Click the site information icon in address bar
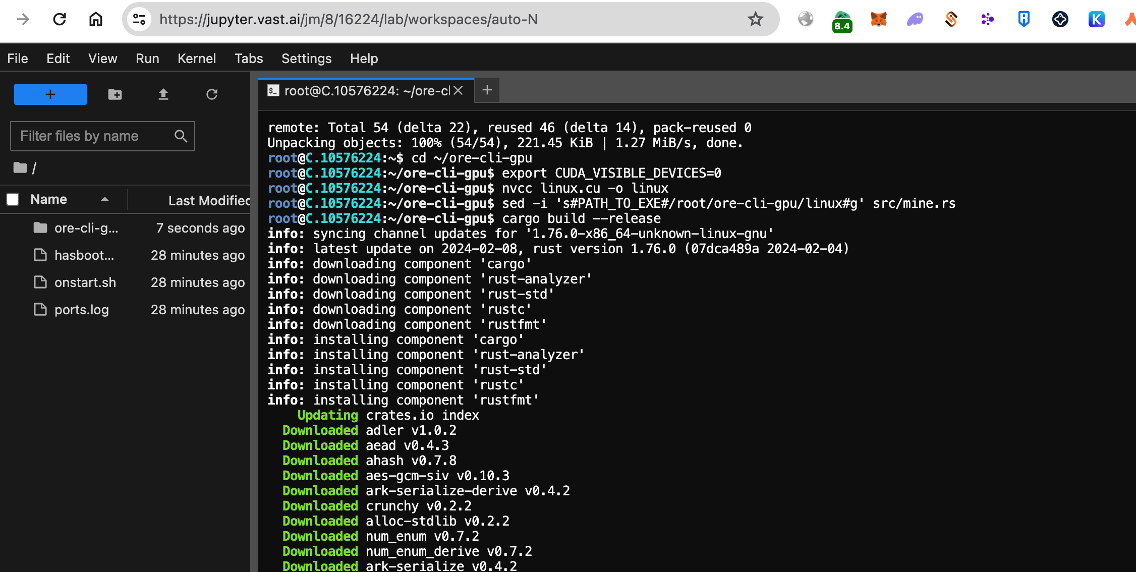Viewport: 1136px width, 572px height. 139,20
